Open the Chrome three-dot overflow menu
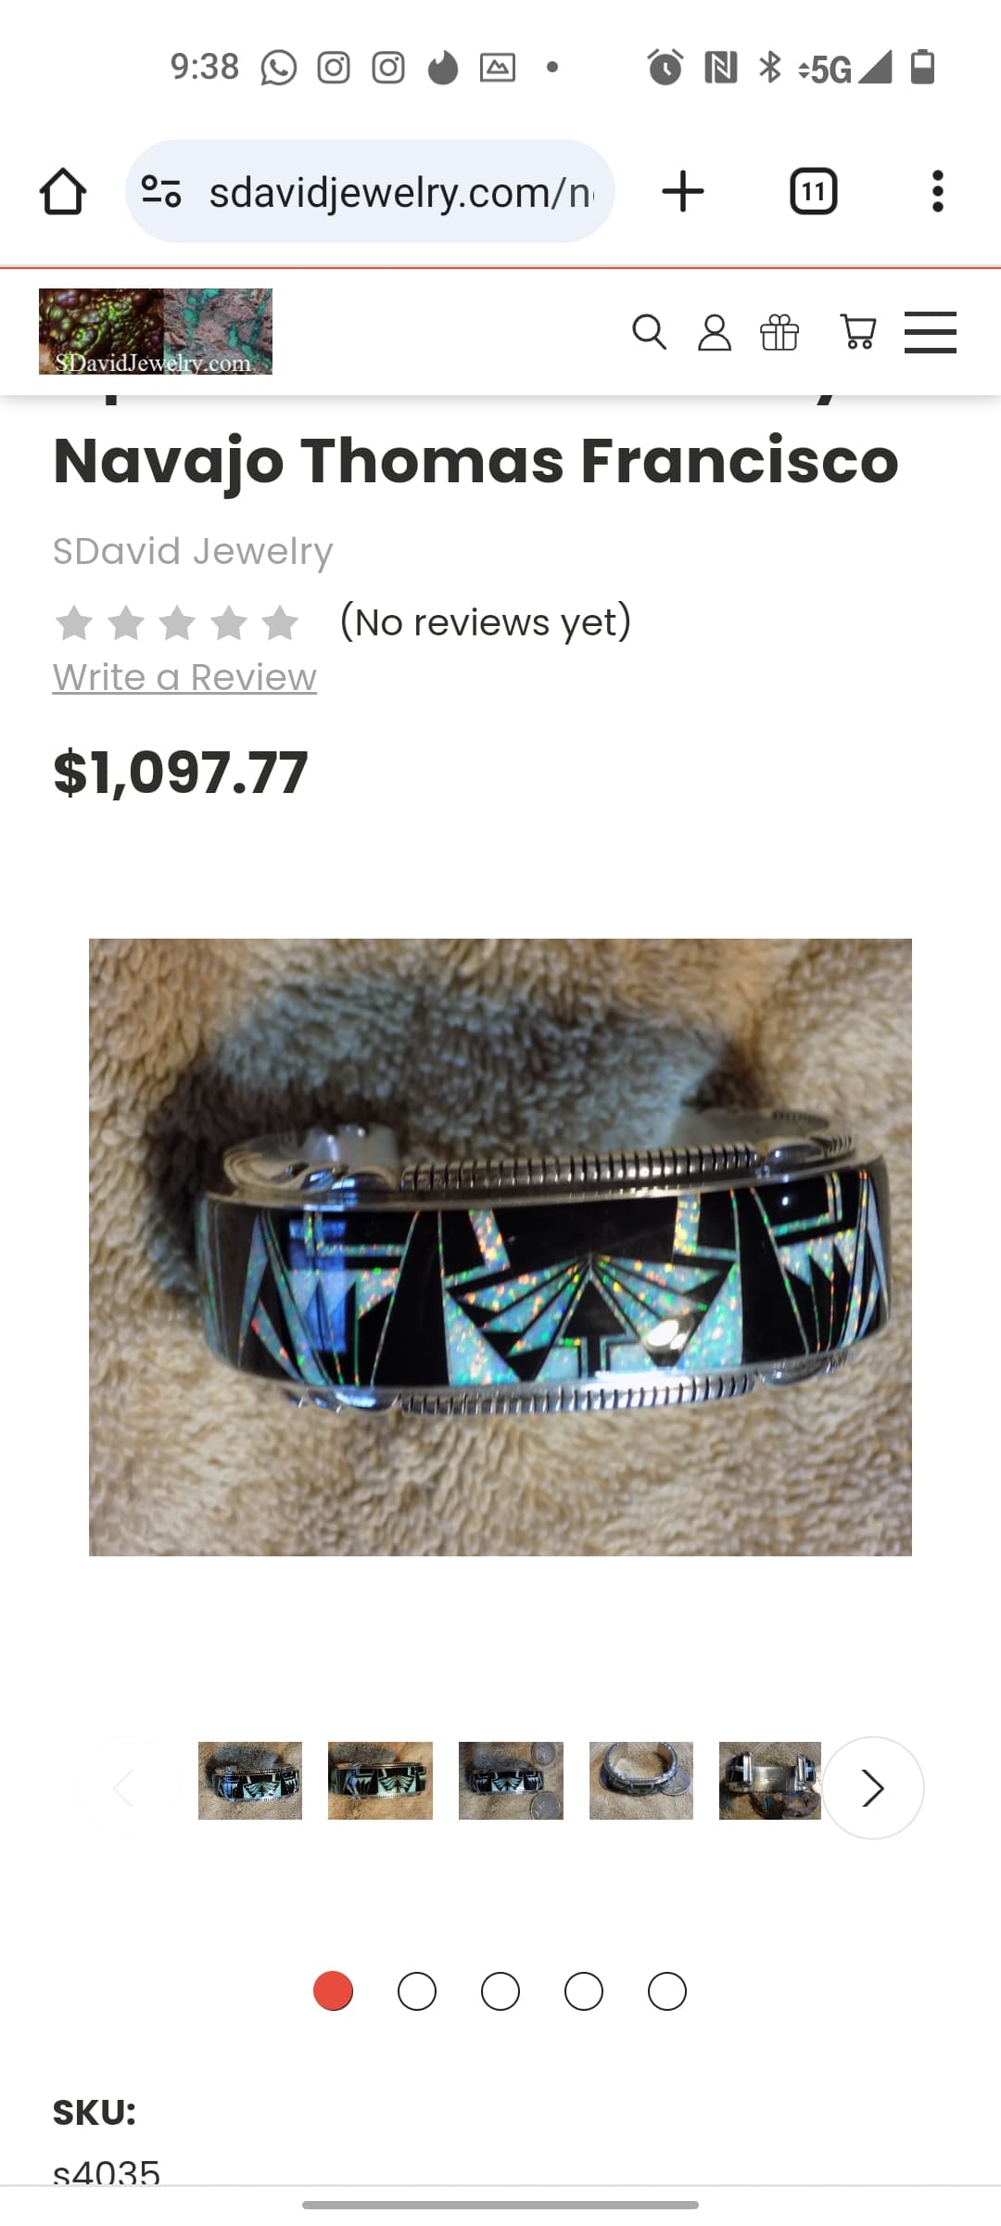 [x=937, y=191]
